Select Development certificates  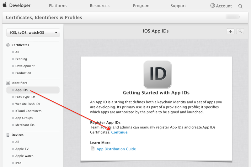click(x=25, y=66)
